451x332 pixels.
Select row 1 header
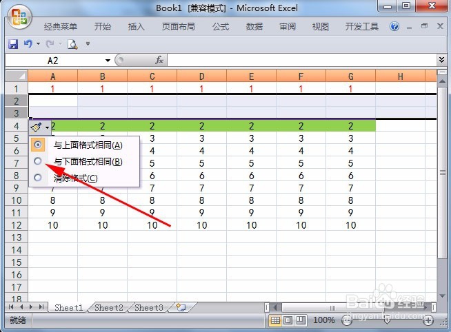(x=17, y=88)
